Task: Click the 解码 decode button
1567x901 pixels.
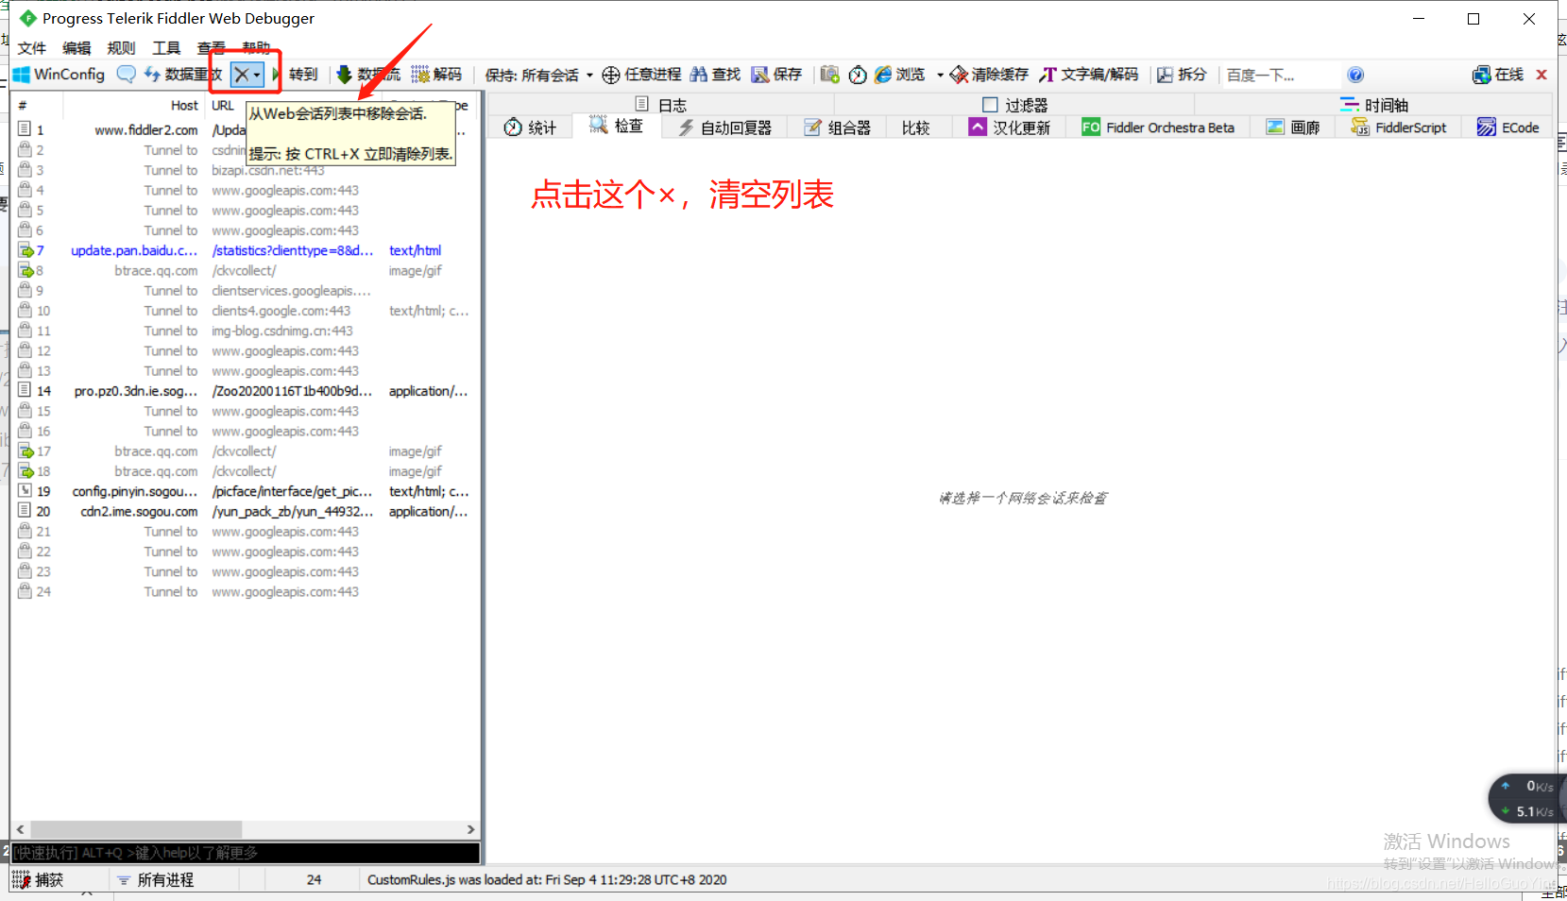Action: point(437,75)
